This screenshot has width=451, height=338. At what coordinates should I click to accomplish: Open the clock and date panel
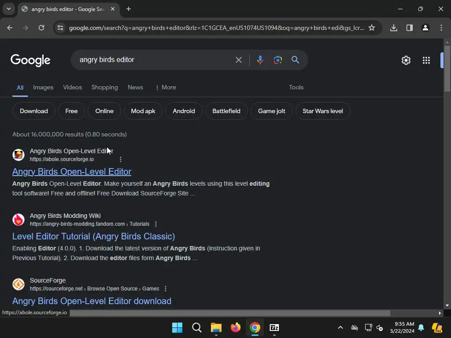(402, 327)
